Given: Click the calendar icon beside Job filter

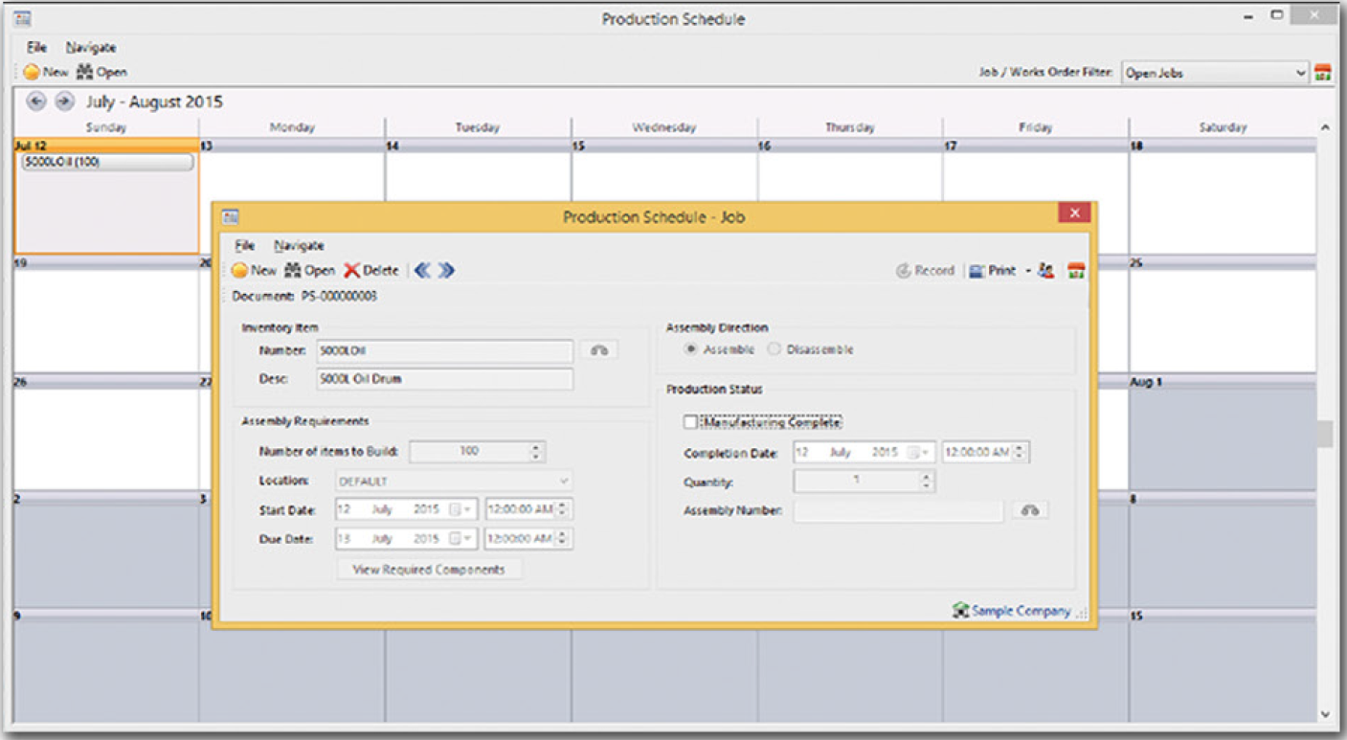Looking at the screenshot, I should 1323,73.
